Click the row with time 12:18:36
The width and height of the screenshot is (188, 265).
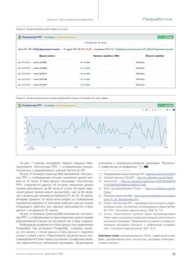coord(96,68)
